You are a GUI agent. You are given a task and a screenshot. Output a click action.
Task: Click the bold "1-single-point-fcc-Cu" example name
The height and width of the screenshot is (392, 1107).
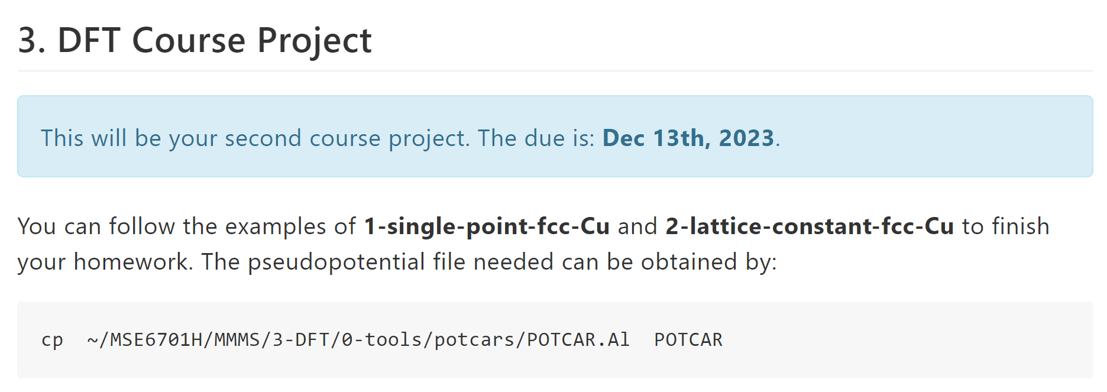click(x=486, y=226)
